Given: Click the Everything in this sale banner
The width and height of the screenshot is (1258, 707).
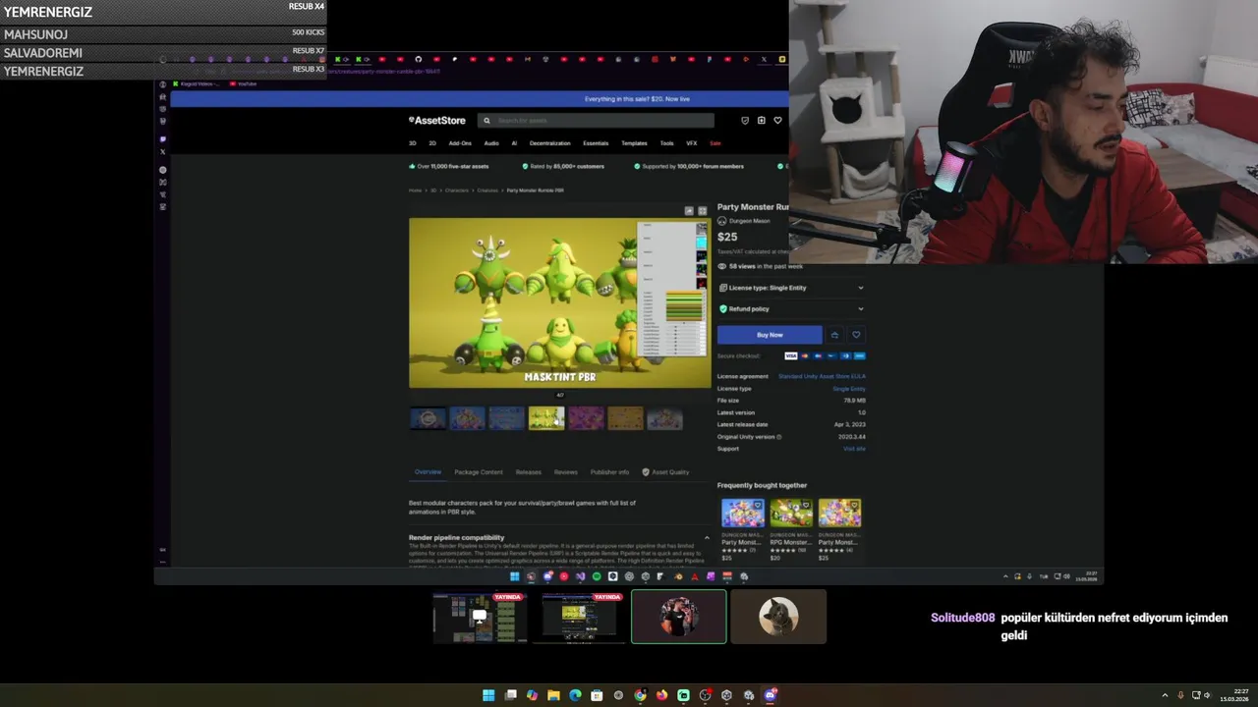Looking at the screenshot, I should point(637,99).
